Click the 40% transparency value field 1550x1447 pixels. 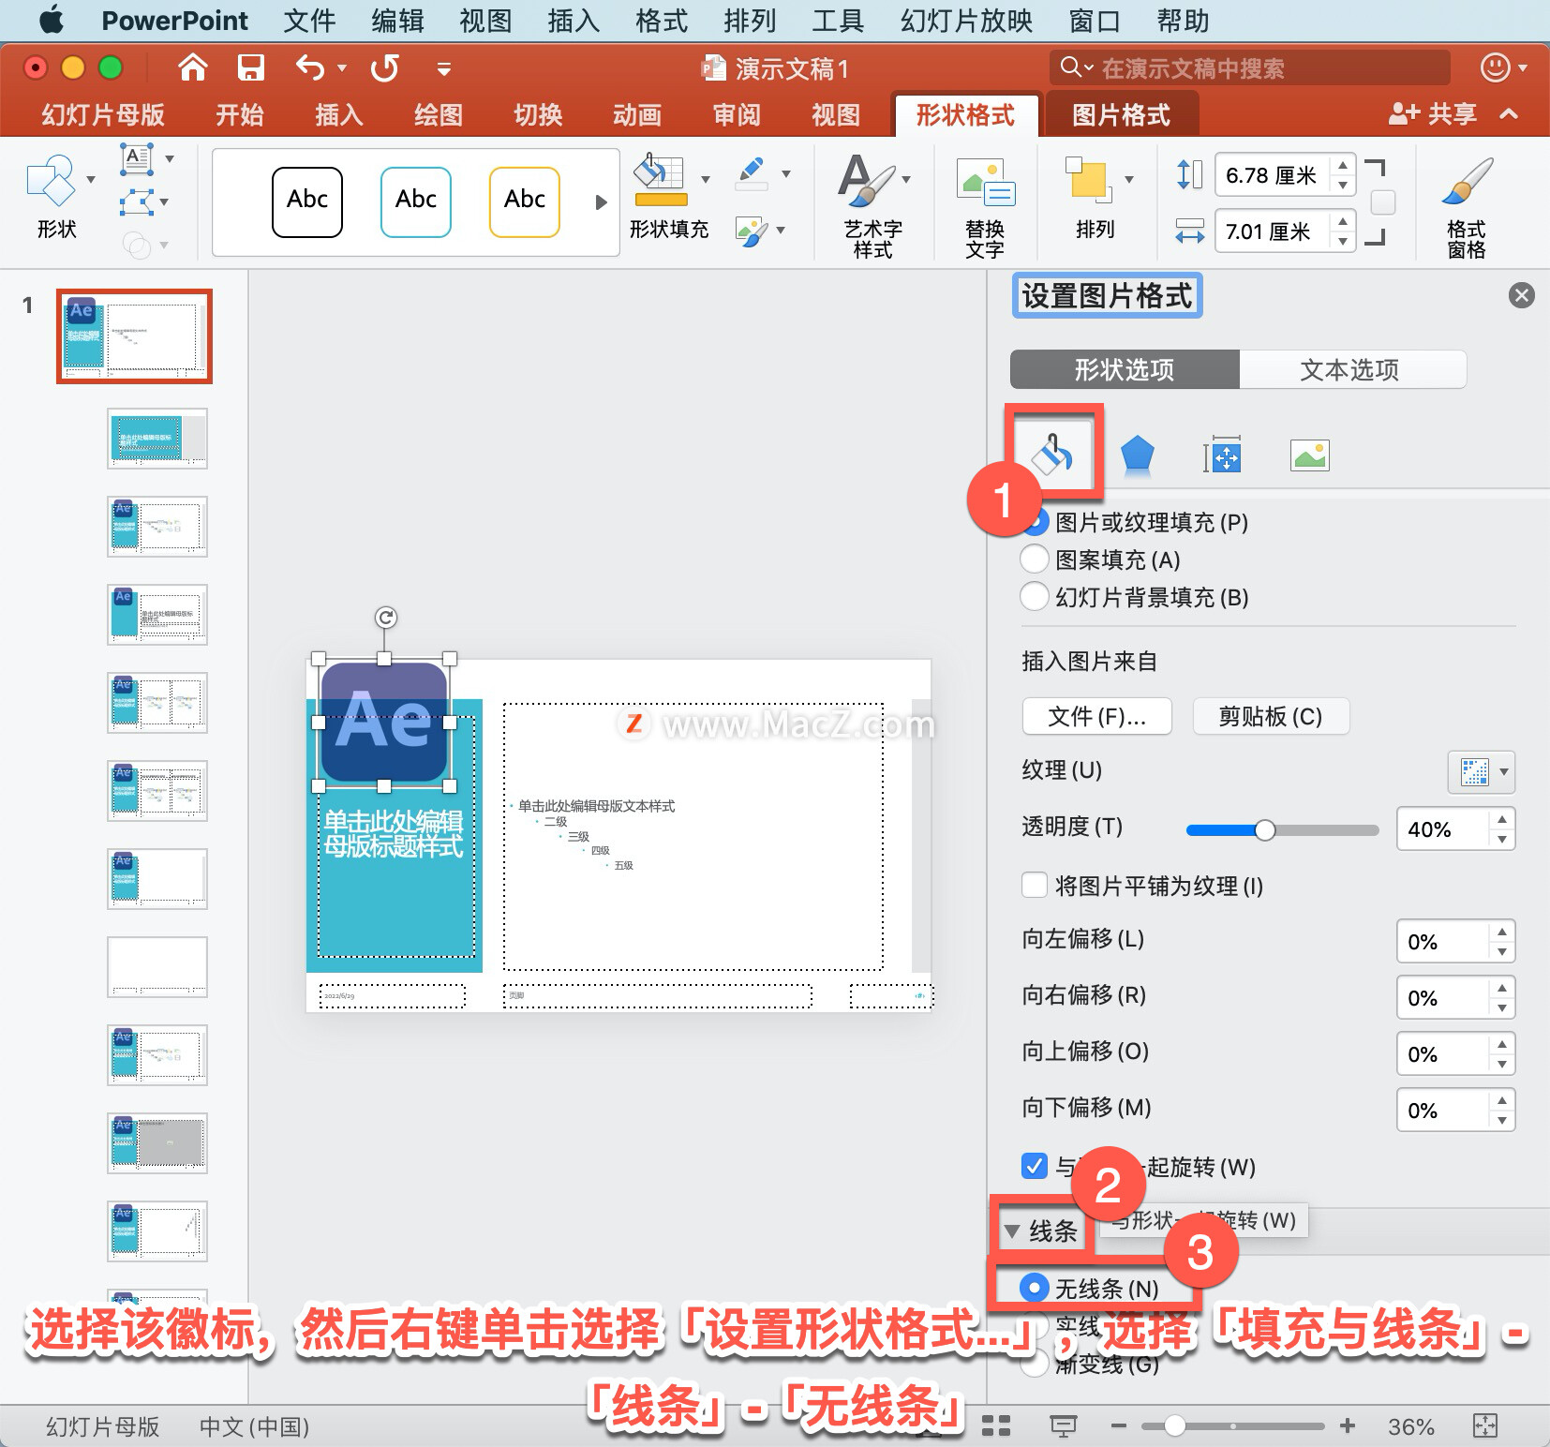[x=1441, y=829]
